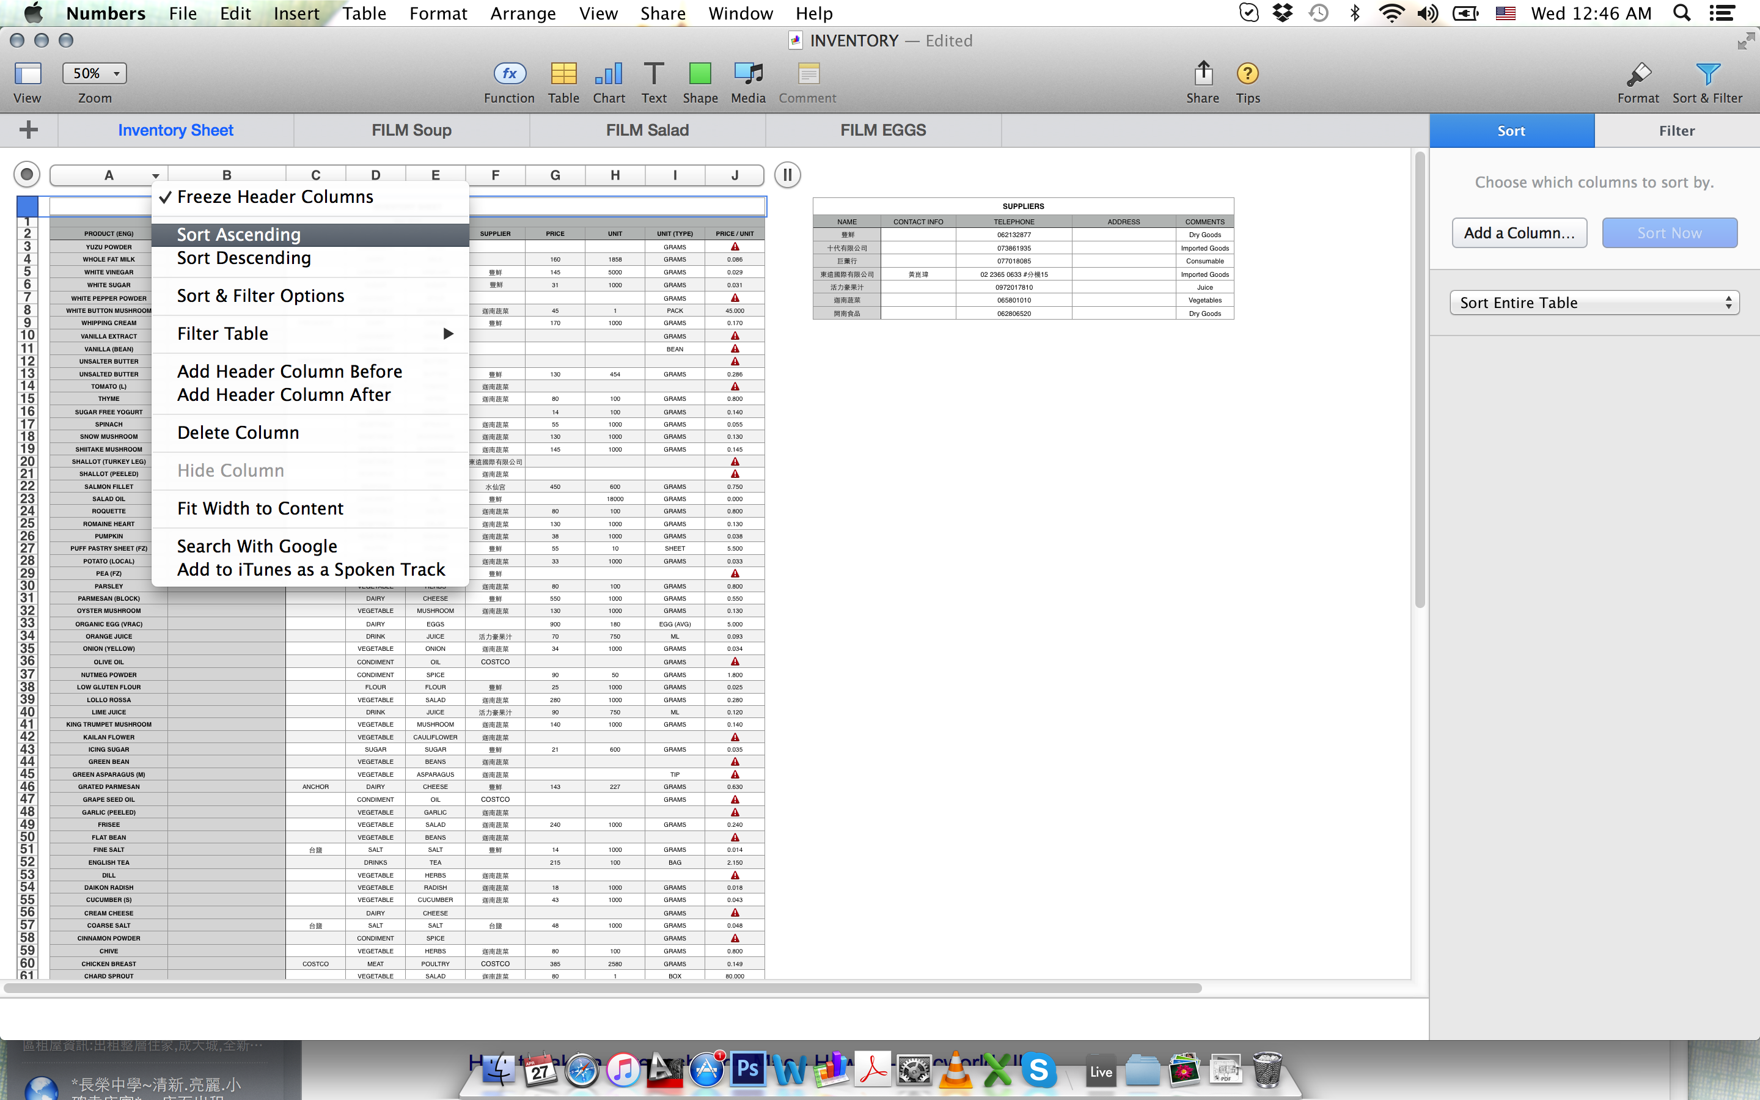Screen dimensions: 1760x1100
Task: Click the green Shape icon
Action: coord(700,74)
